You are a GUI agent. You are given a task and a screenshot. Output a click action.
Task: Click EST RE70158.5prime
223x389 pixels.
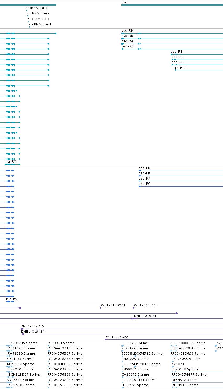click(x=185, y=369)
